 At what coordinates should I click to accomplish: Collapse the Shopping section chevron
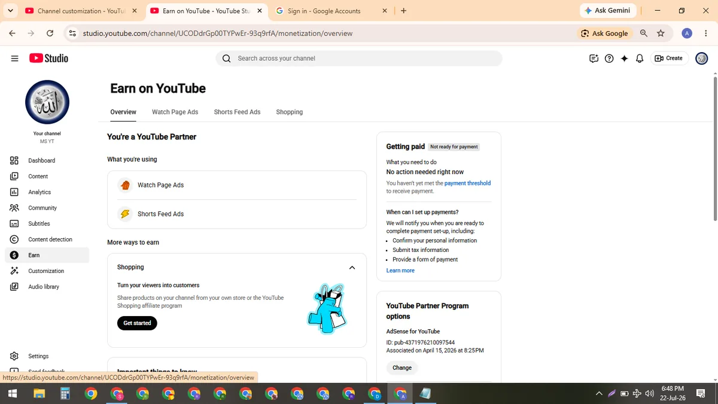(352, 268)
